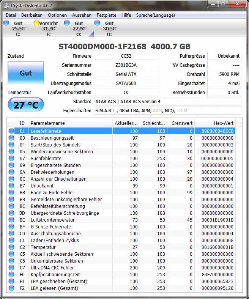Screen dimensions: 249x299
Task: Click status orb of Drehwiederholungen row
Action: (x=11, y=172)
